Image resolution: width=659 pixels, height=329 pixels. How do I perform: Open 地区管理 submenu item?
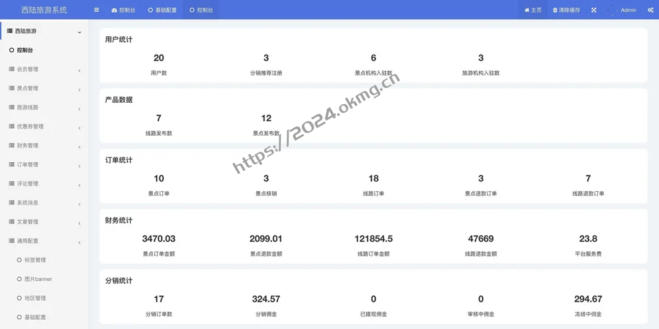(36, 298)
